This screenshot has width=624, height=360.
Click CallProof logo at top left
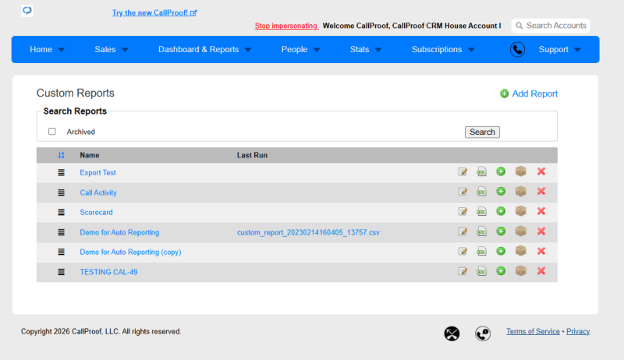[x=27, y=10]
